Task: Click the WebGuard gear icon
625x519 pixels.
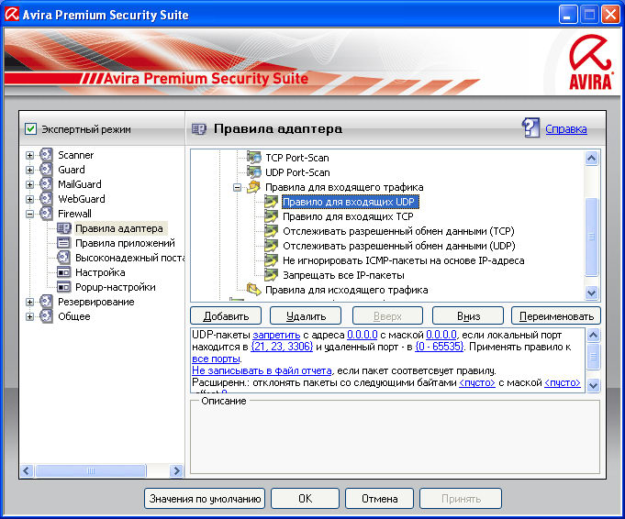Action: click(46, 199)
